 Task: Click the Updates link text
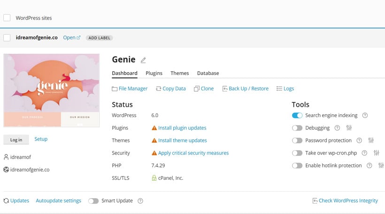20,200
